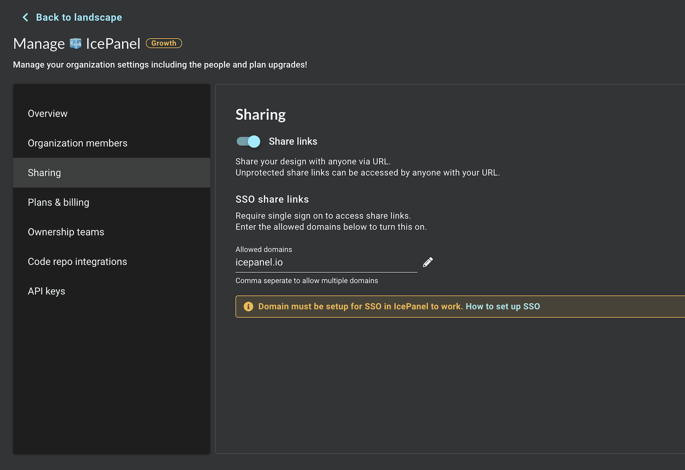Viewport: 685px width, 470px height.
Task: Click the Growth plan badge
Action: coord(164,43)
